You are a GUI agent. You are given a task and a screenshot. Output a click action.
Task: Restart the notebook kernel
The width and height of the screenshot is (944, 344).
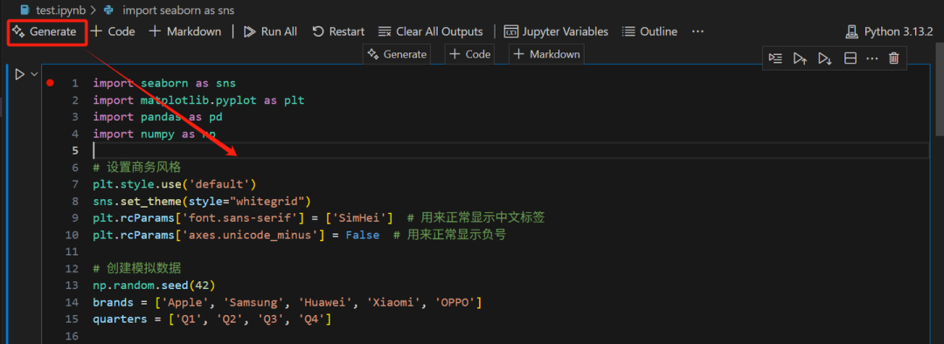click(x=338, y=32)
